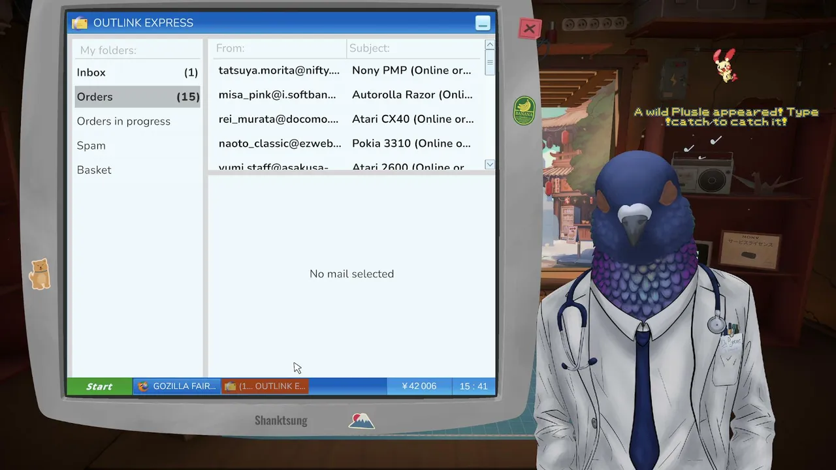Click the banana sticker on the monitor
This screenshot has width=836, height=470.
[524, 110]
